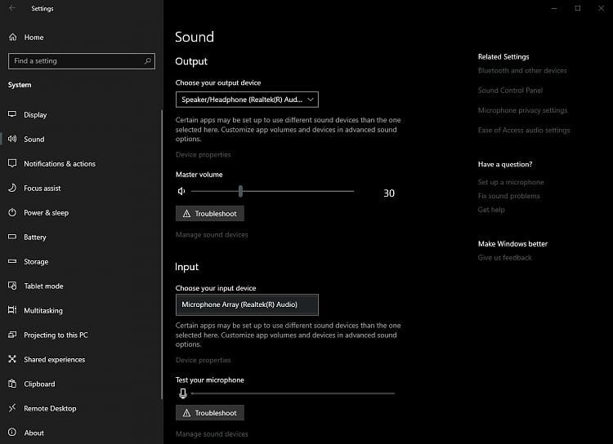This screenshot has height=444, width=613.
Task: Click the Shared experiences icon
Action: pyautogui.click(x=12, y=359)
